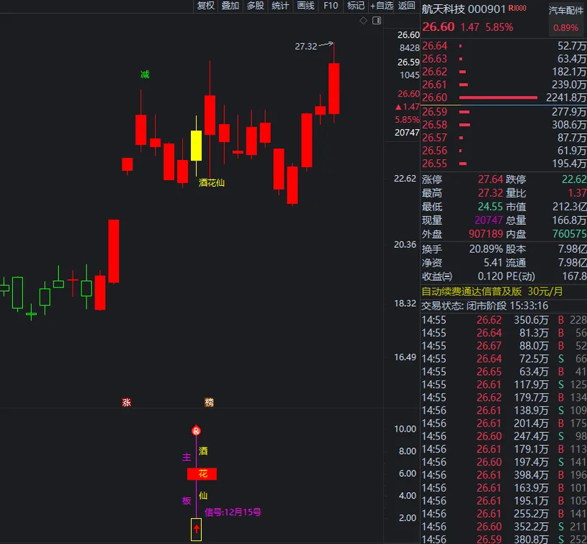Image resolution: width=587 pixels, height=544 pixels.
Task: Open the 叠加 overlay options
Action: click(x=230, y=6)
